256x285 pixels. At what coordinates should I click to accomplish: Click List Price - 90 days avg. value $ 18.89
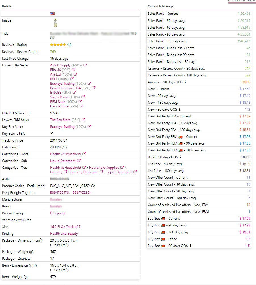pyautogui.click(x=245, y=164)
